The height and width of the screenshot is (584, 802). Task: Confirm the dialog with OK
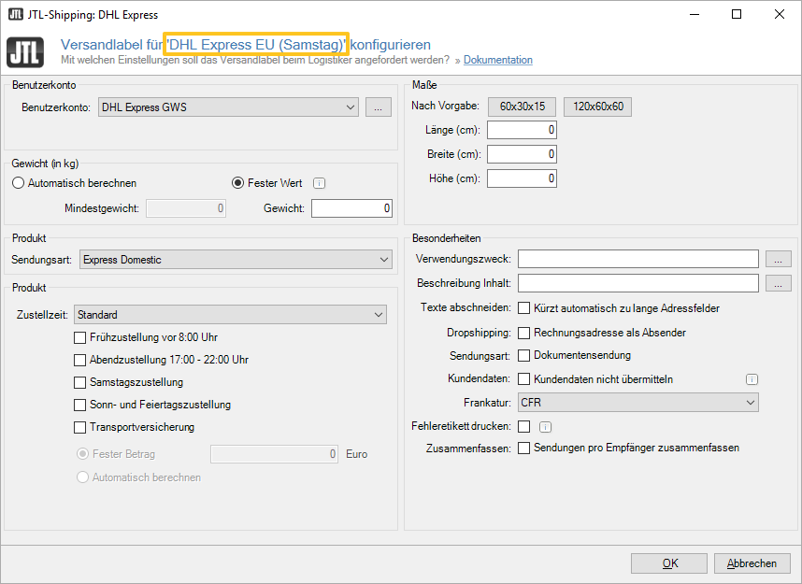(669, 563)
